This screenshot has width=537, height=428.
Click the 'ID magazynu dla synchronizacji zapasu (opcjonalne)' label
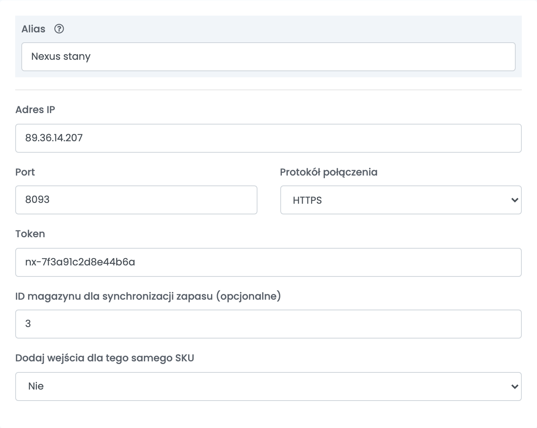pyautogui.click(x=148, y=296)
